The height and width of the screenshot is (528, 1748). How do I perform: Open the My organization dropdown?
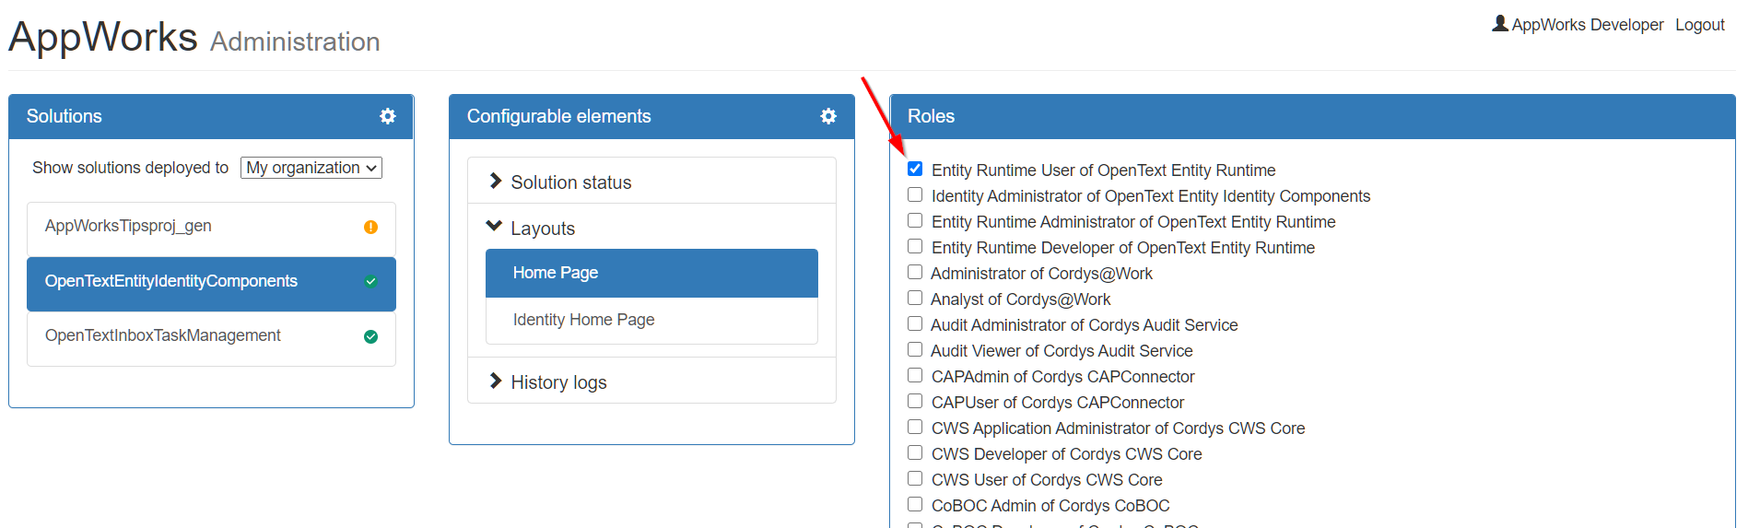point(311,168)
